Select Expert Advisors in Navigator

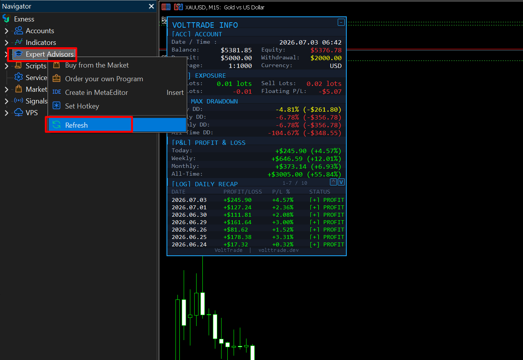tap(50, 54)
